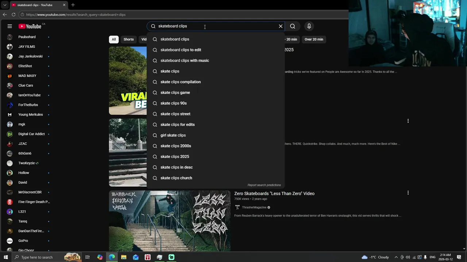Image resolution: width=467 pixels, height=262 pixels.
Task: Submit search with the magnifier button
Action: click(293, 26)
